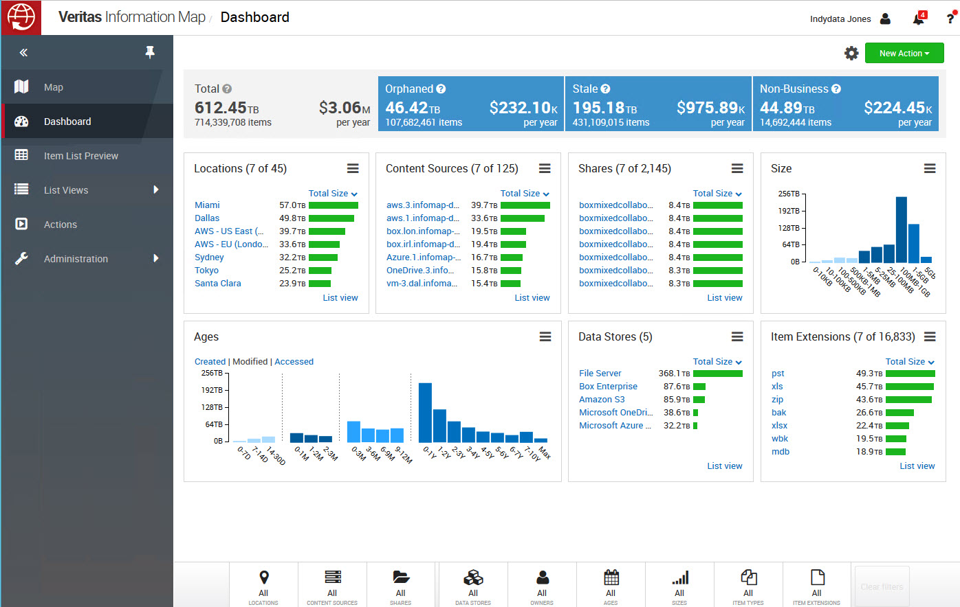Open Content Sources List view link
Image resolution: width=960 pixels, height=607 pixels.
532,298
